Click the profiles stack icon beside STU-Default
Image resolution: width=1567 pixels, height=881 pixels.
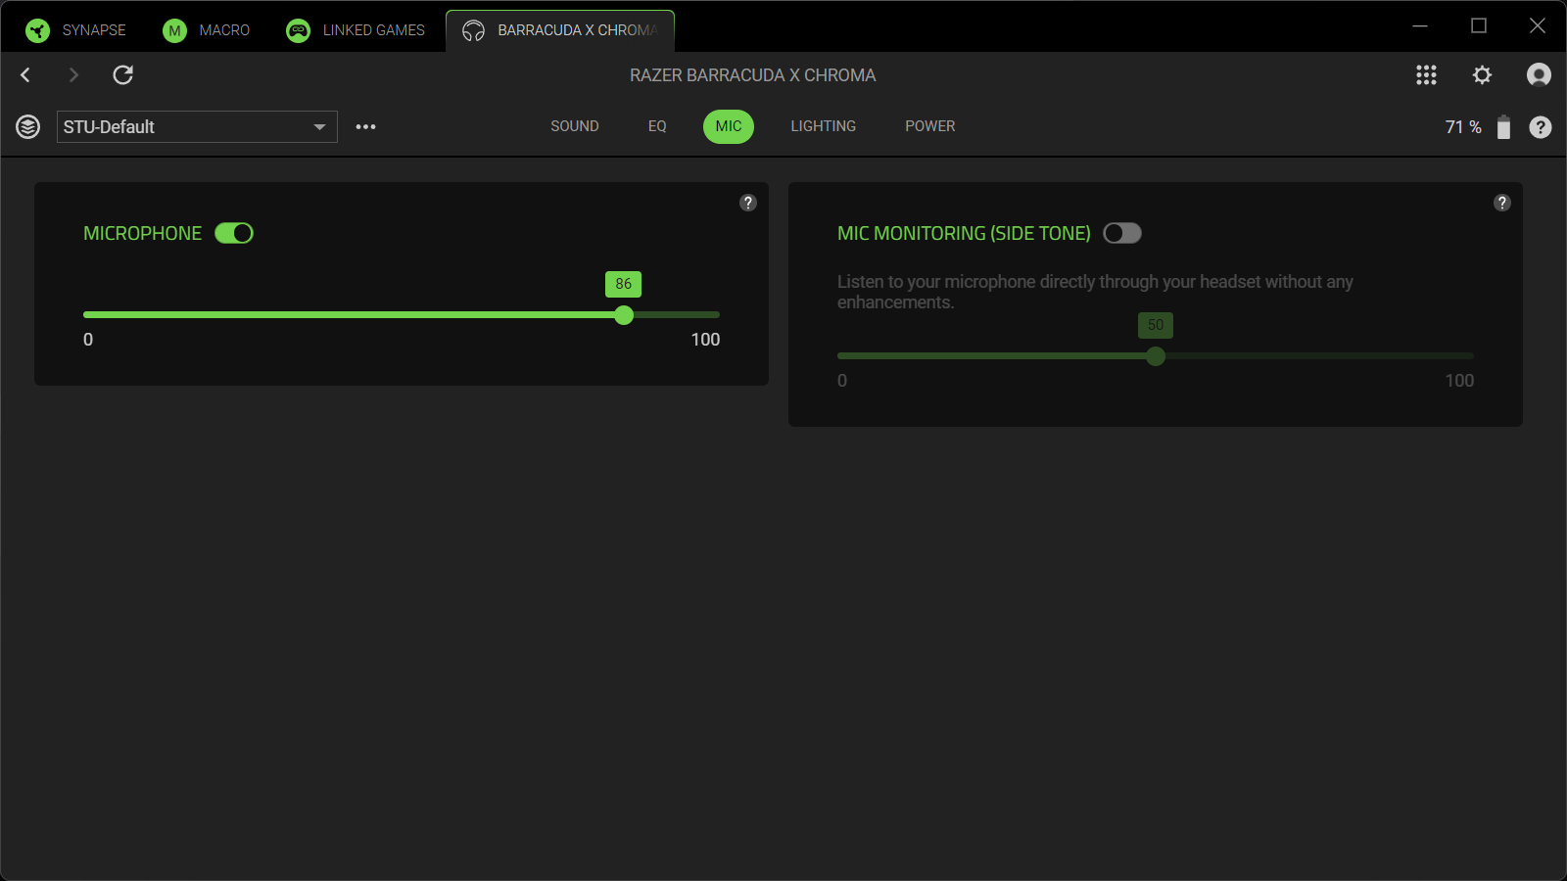pos(28,126)
